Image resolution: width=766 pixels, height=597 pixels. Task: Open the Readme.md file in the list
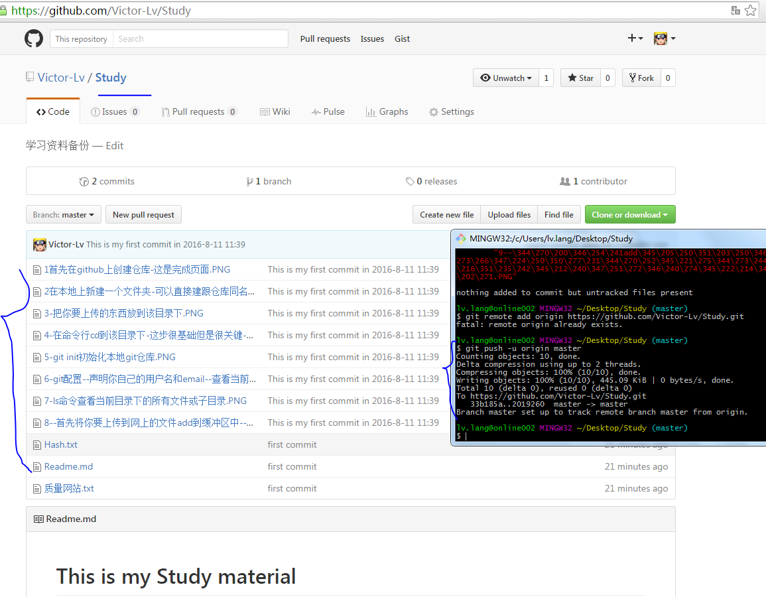tap(68, 466)
